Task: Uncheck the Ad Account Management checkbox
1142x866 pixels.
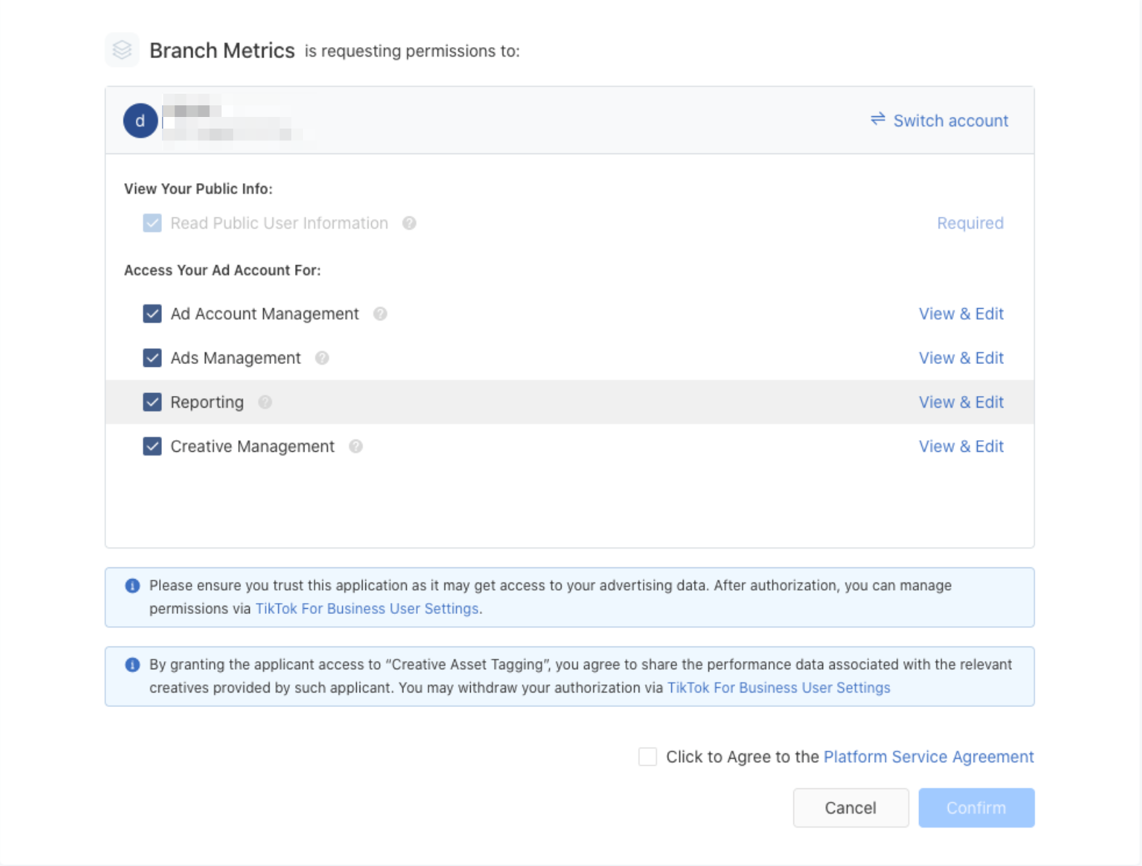Action: (x=153, y=314)
